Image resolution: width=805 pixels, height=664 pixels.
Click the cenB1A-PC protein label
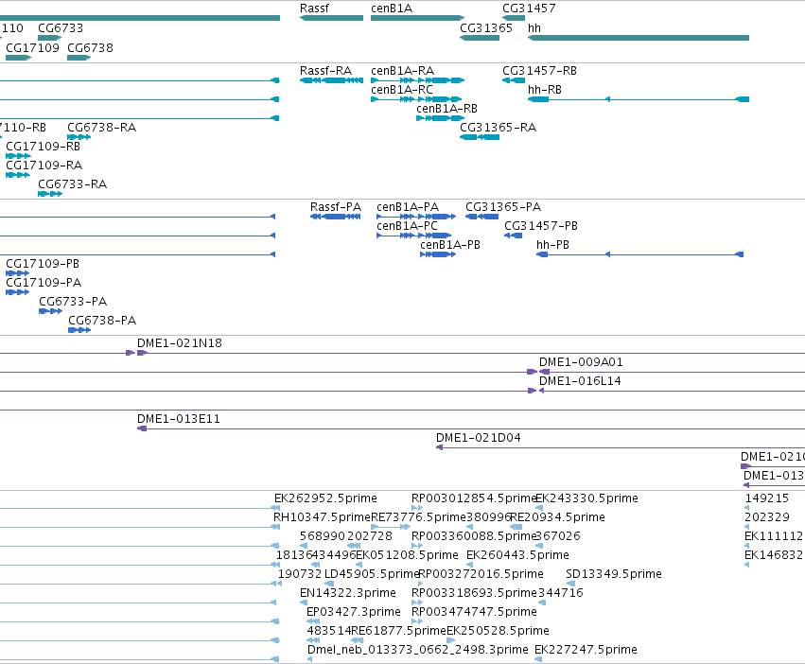[x=407, y=226]
